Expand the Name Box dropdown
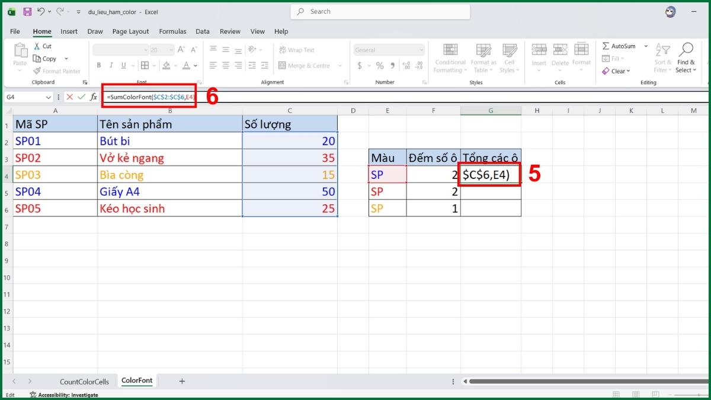Image resolution: width=711 pixels, height=400 pixels. point(49,97)
